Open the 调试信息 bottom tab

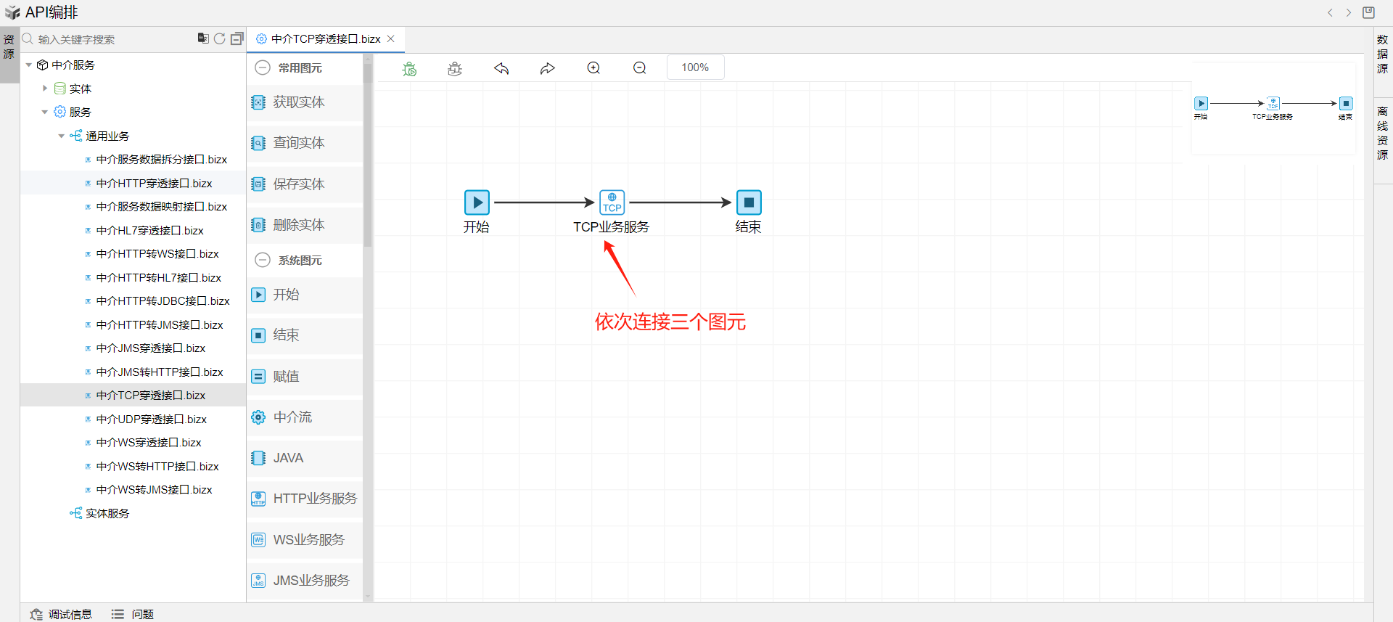pyautogui.click(x=62, y=614)
